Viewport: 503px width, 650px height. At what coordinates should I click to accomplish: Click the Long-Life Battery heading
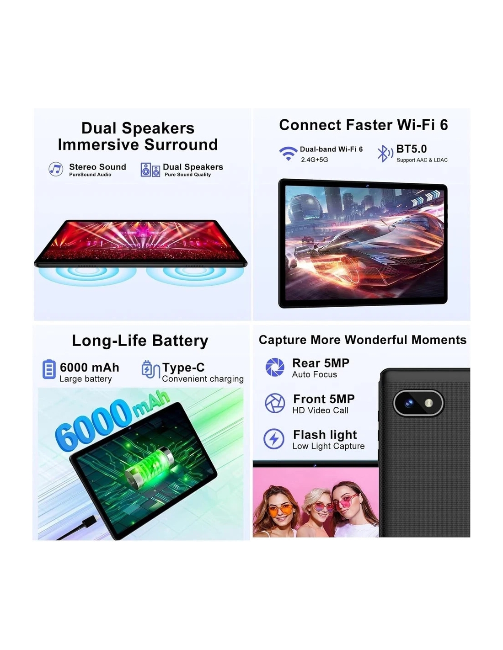click(x=140, y=341)
